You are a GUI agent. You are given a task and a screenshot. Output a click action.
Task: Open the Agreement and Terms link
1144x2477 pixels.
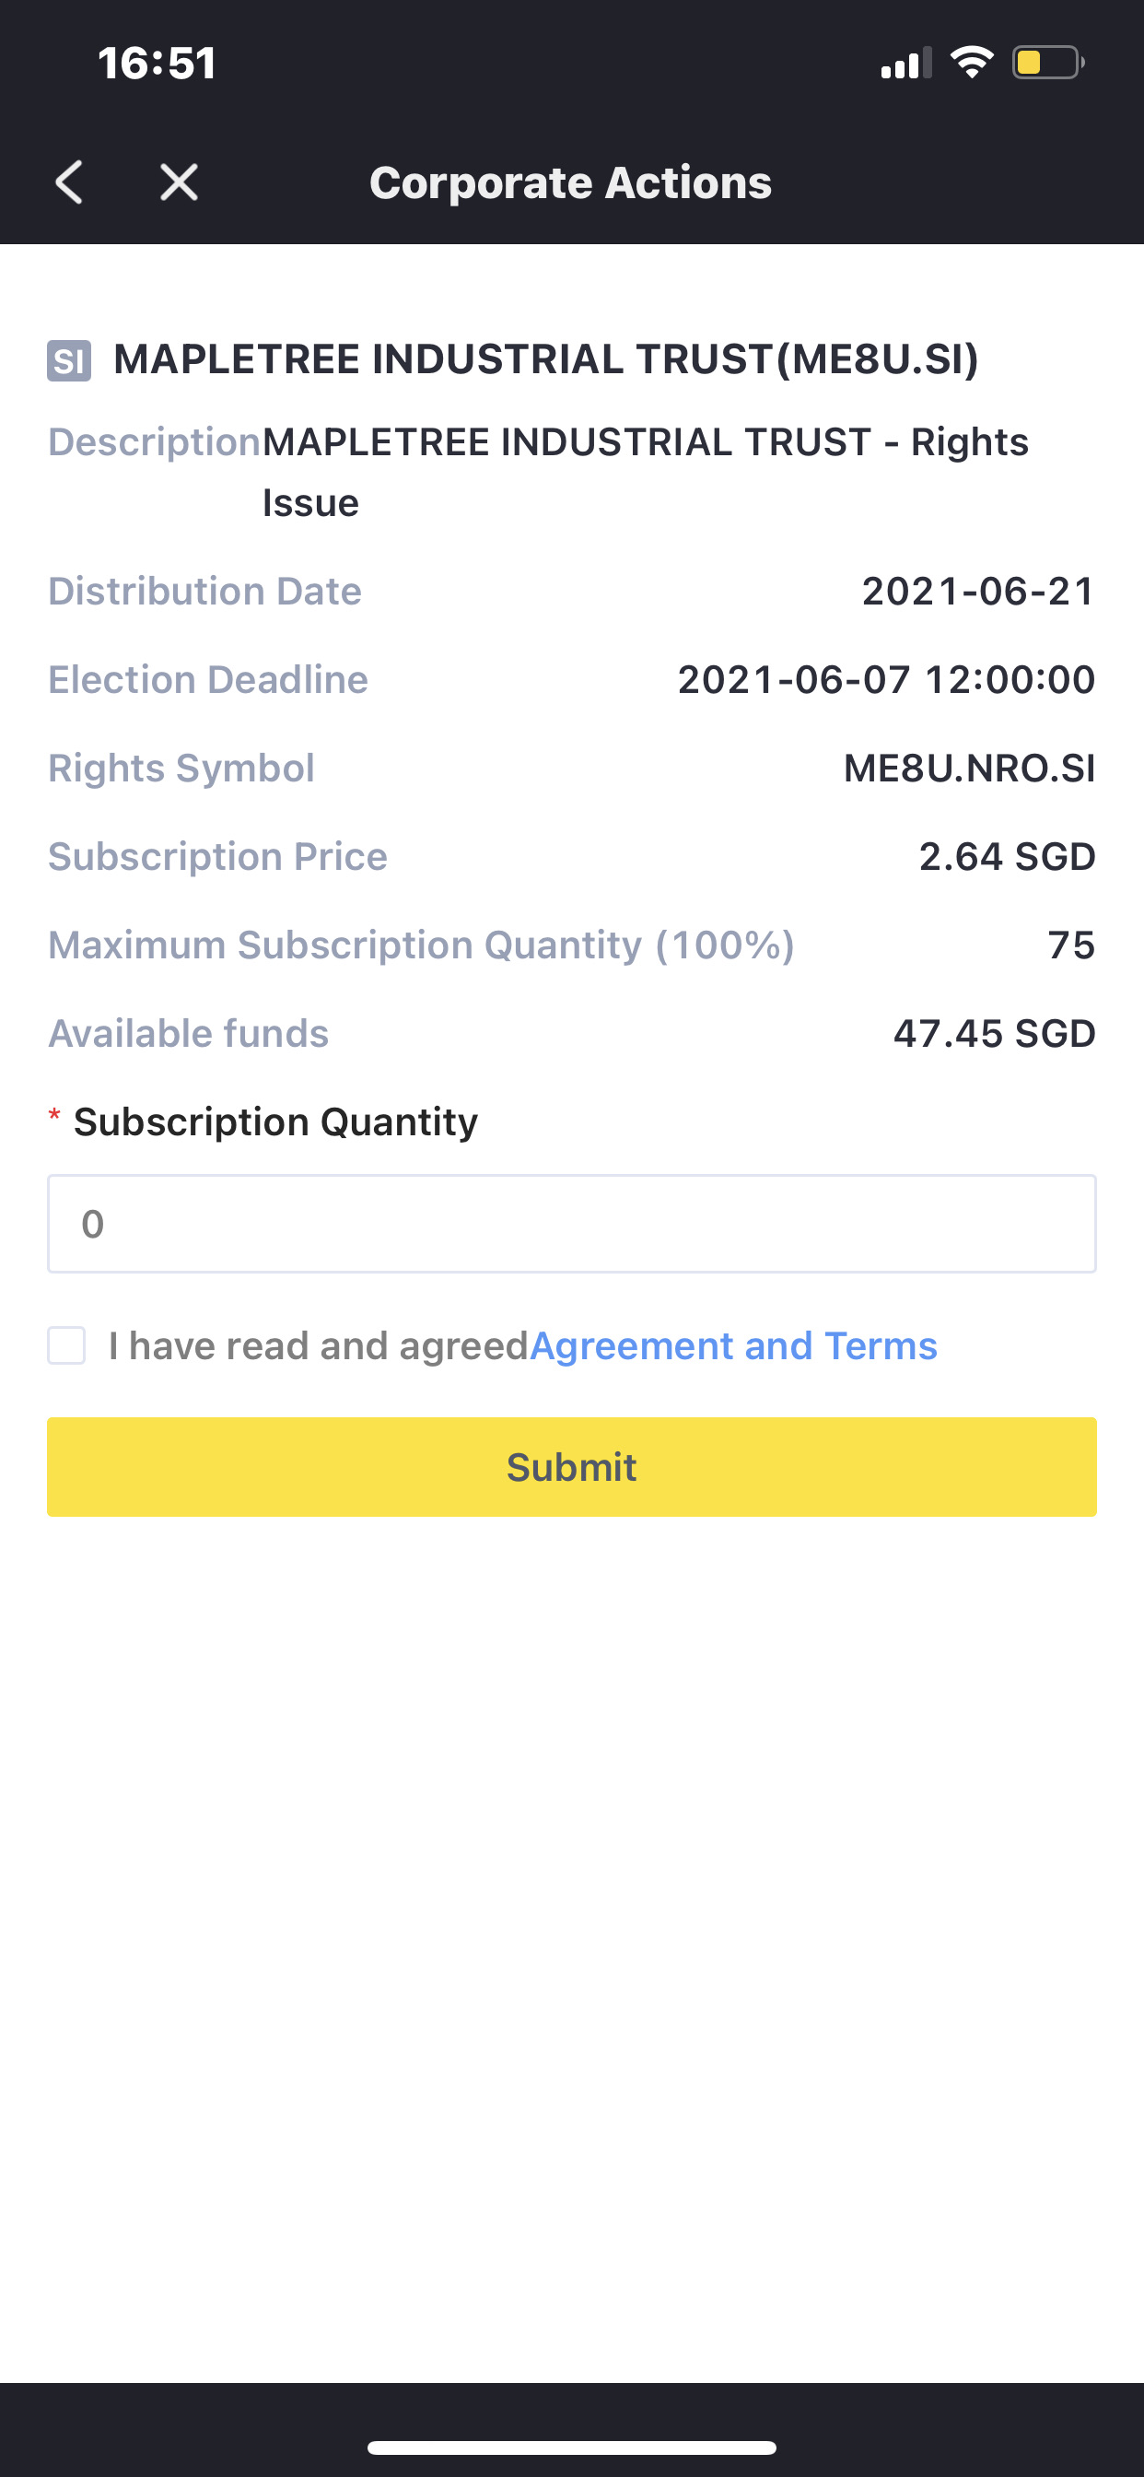click(x=732, y=1346)
